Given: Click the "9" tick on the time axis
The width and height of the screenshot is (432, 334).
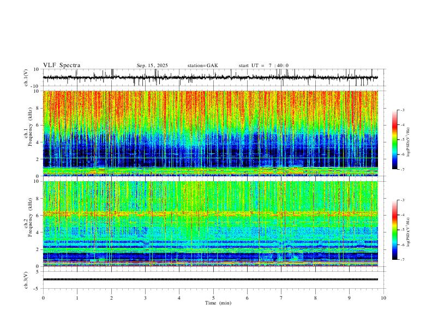Looking at the screenshot, I should pyautogui.click(x=349, y=298).
